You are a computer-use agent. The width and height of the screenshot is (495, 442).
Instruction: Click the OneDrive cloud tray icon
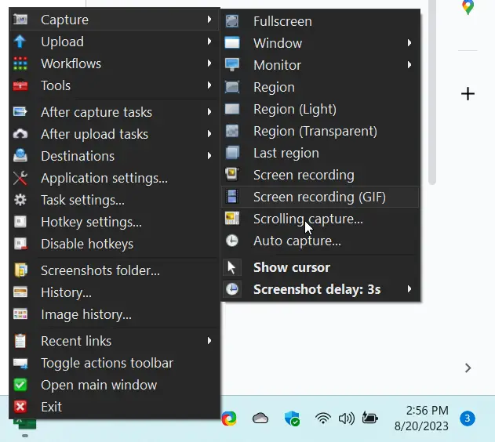click(260, 418)
